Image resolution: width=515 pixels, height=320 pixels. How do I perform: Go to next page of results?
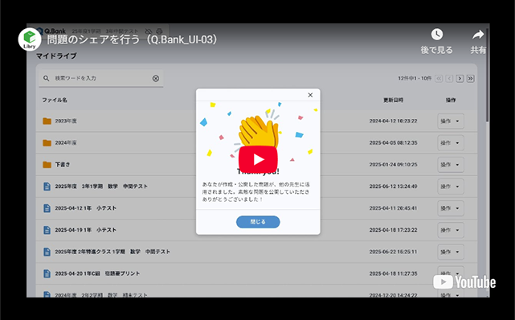tap(460, 79)
